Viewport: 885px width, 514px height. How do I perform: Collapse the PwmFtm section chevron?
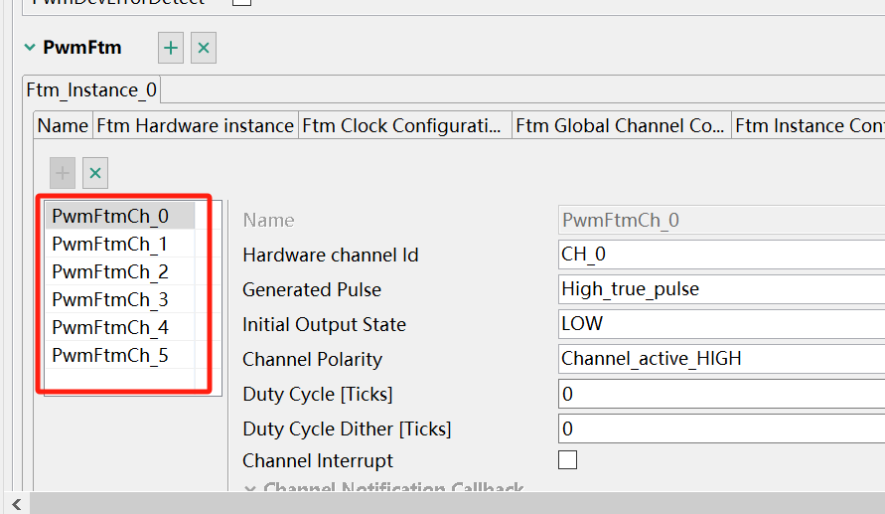tap(30, 47)
